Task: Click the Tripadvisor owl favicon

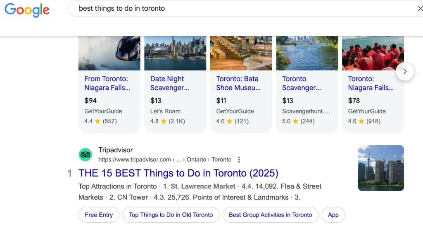Action: [x=86, y=155]
